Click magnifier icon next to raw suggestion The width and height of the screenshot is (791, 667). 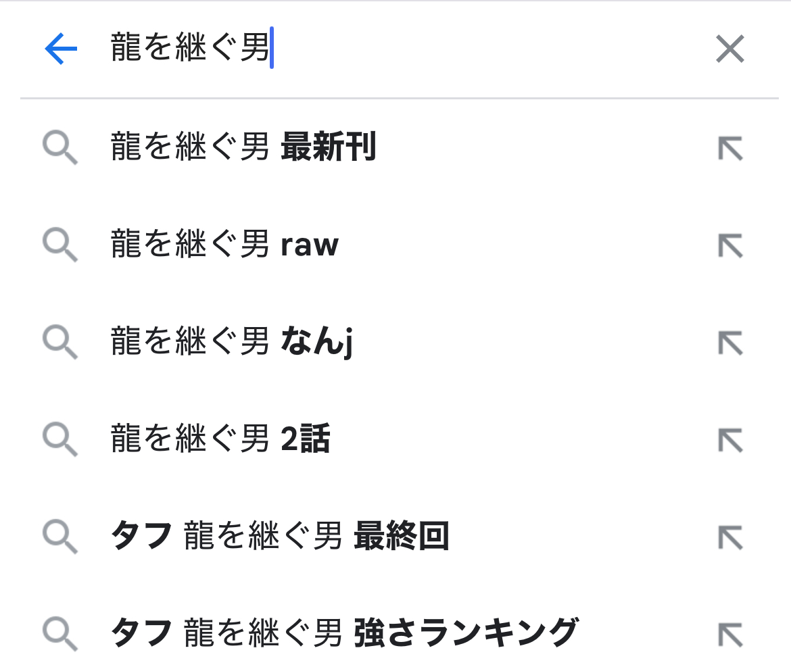(x=60, y=246)
